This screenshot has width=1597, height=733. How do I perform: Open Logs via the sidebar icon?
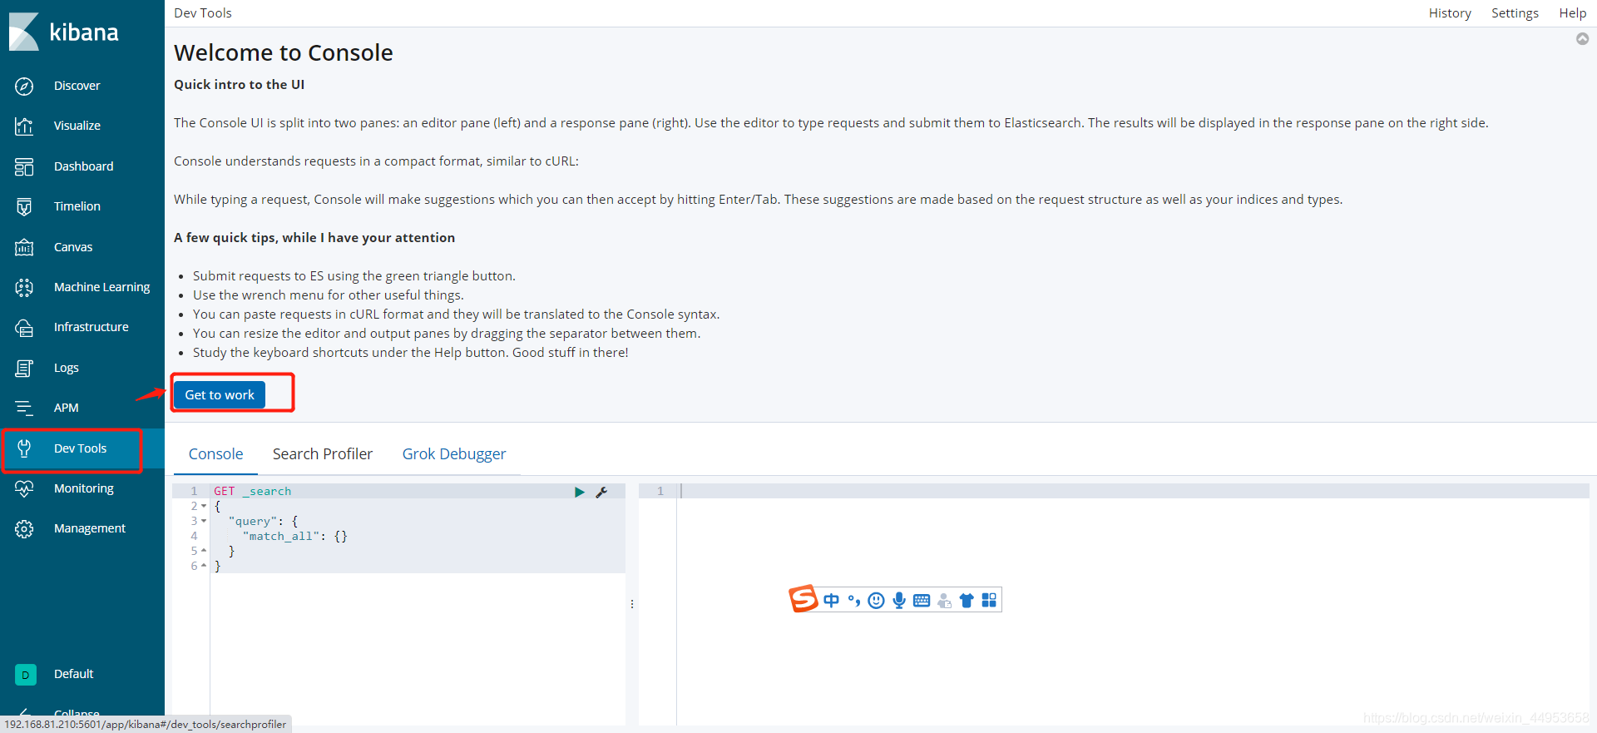pos(24,368)
